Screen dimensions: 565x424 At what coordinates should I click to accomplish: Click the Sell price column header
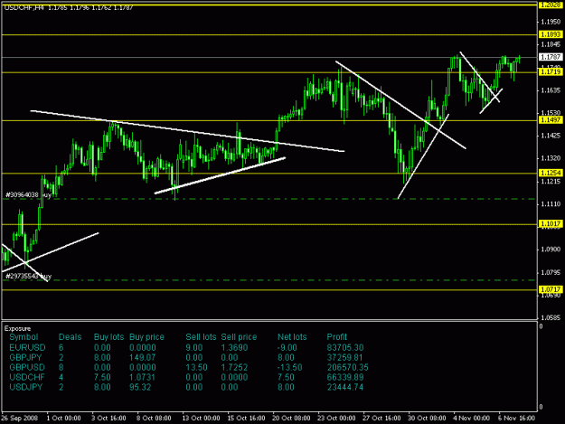pos(239,337)
